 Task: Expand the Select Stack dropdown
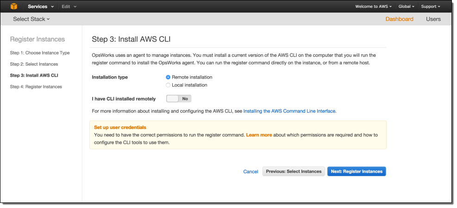click(x=31, y=19)
